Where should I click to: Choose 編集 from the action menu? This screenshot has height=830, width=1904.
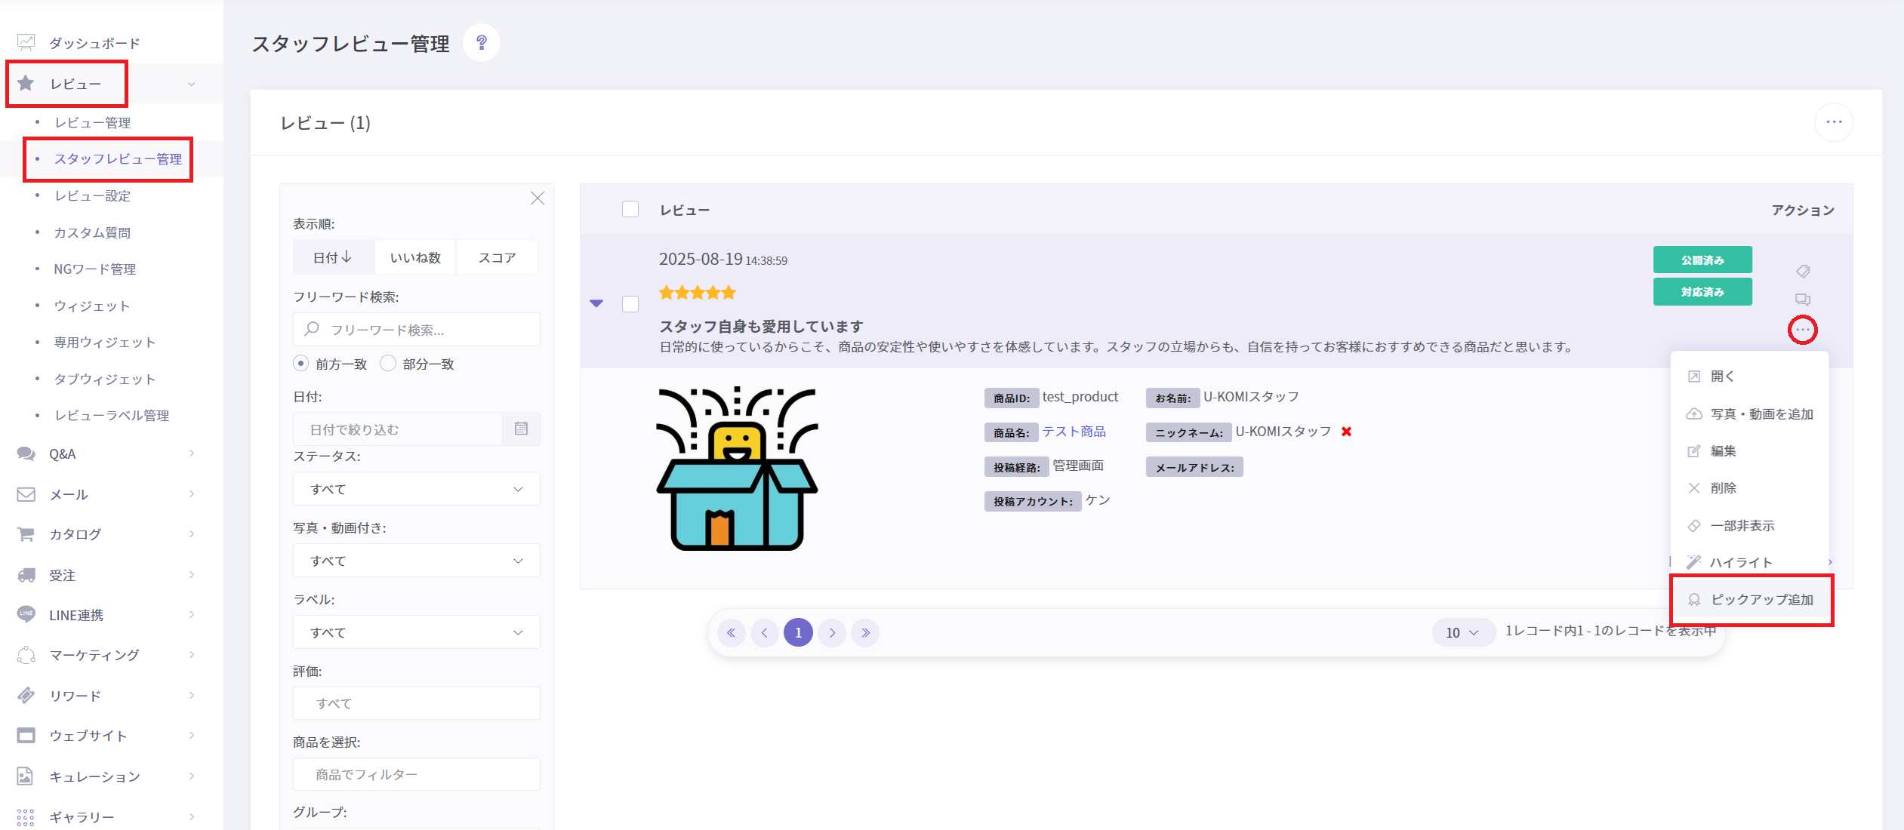point(1723,451)
